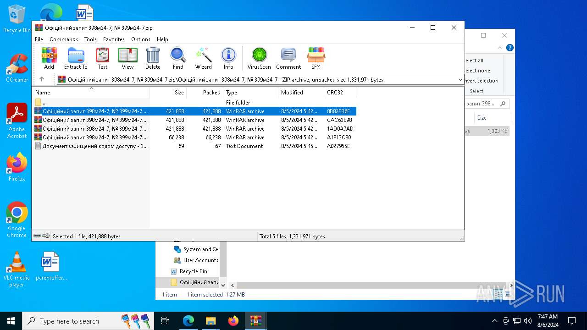The image size is (587, 330).
Task: Click the taskbar search box
Action: pyautogui.click(x=87, y=321)
